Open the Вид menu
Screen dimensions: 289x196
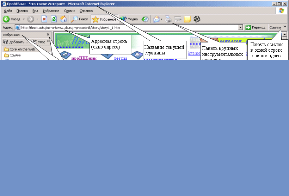[x=35, y=11]
